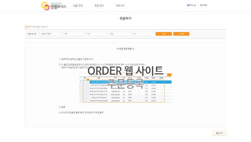The image size is (251, 142).
Task: Click the 학교 input field
Action: (96, 34)
